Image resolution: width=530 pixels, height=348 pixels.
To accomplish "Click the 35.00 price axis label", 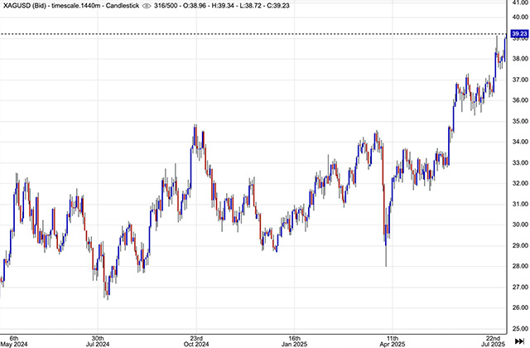I will 519,121.
